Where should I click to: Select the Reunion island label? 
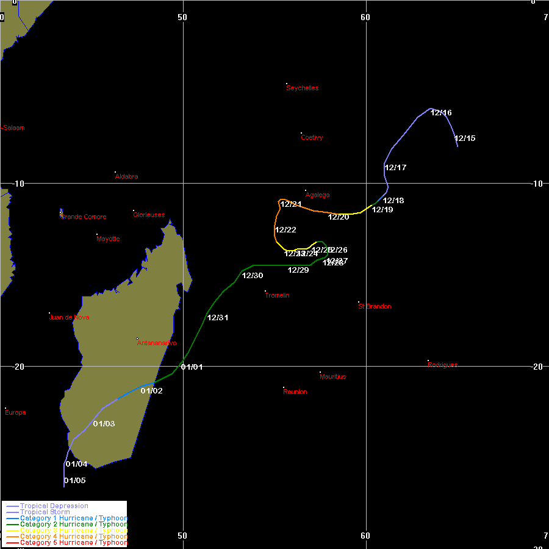click(x=295, y=392)
